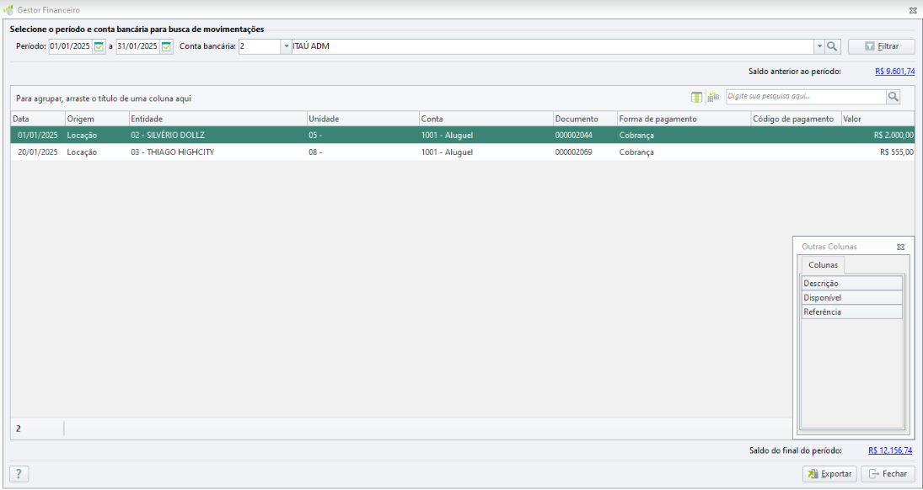Image resolution: width=923 pixels, height=490 pixels.
Task: Open help with question mark button
Action: (19, 473)
